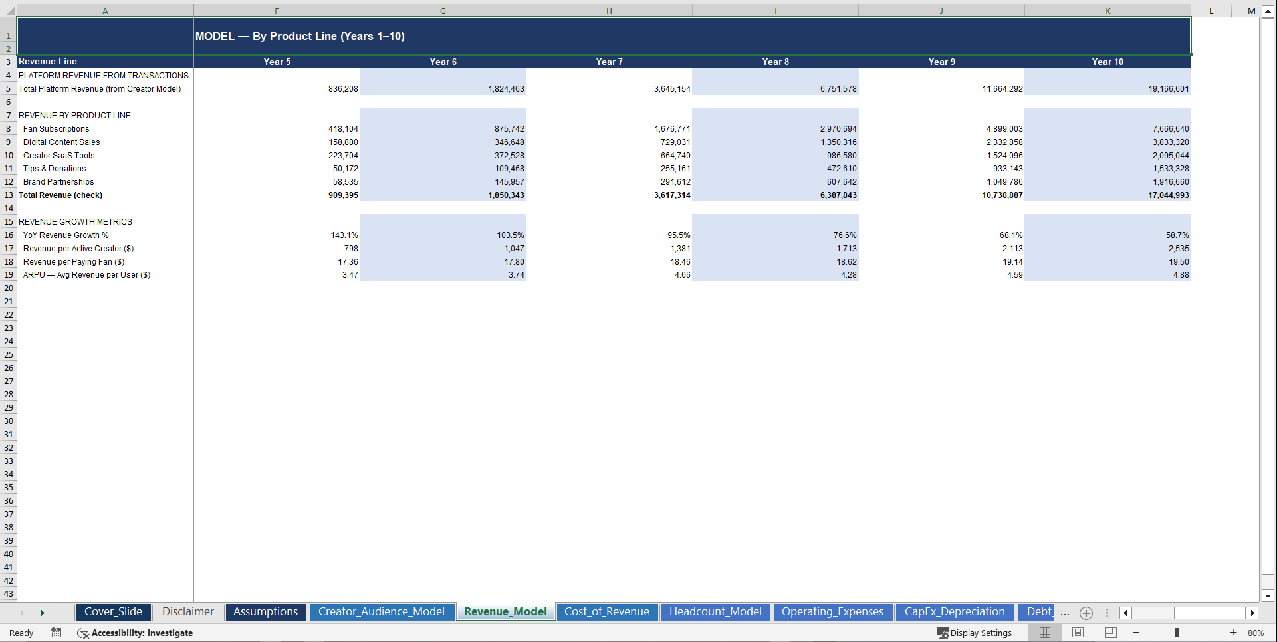Open hidden sheet list via ellipsis

1064,613
